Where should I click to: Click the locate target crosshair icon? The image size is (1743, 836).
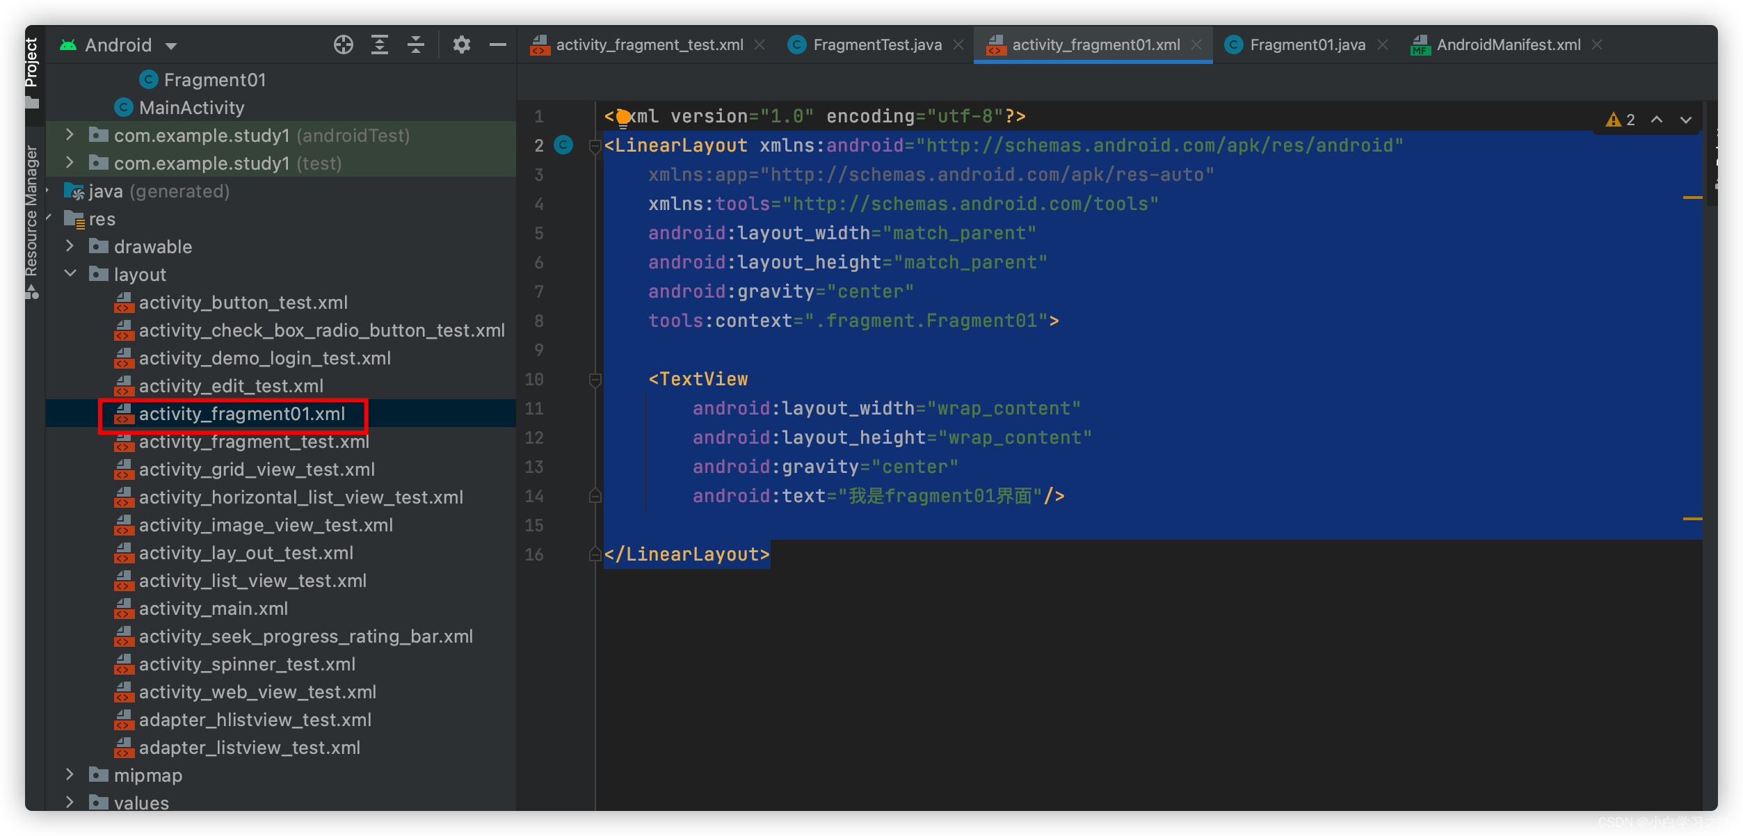(343, 45)
